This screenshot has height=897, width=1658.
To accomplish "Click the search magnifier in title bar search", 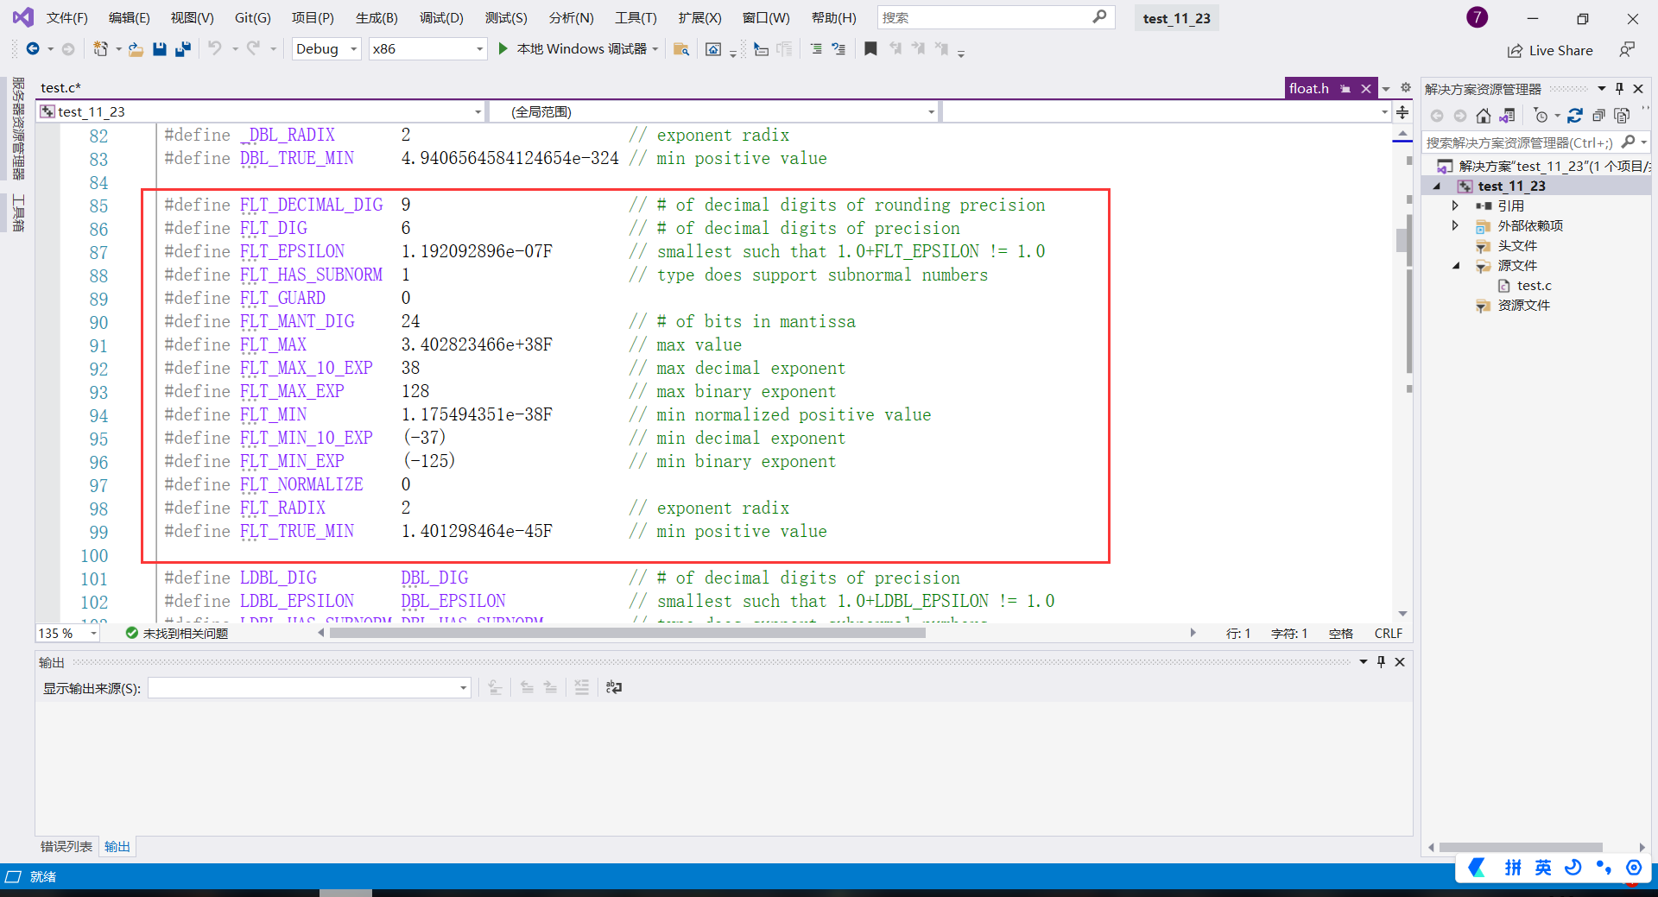I will 1099,17.
